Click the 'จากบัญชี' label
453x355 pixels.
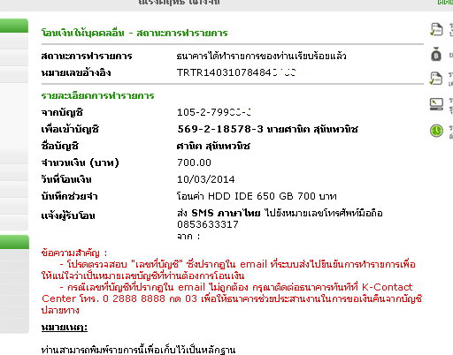(x=62, y=112)
